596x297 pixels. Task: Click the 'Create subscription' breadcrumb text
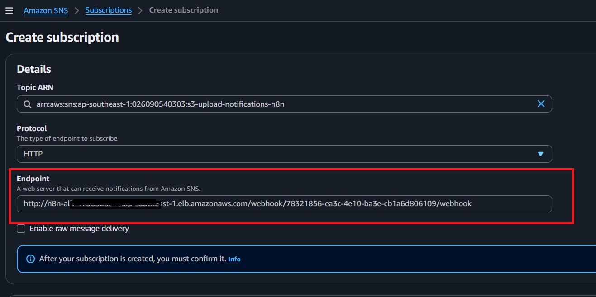(183, 10)
